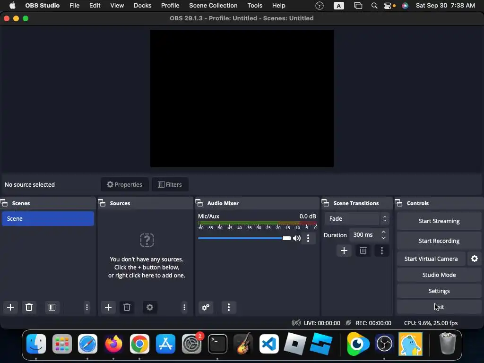Viewport: 484px width, 363px height.
Task: Click the Filters button
Action: point(170,185)
